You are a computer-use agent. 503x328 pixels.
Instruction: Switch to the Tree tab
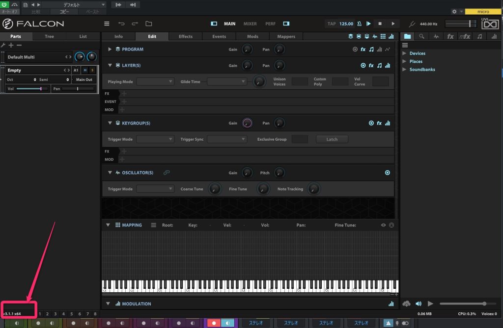[50, 36]
